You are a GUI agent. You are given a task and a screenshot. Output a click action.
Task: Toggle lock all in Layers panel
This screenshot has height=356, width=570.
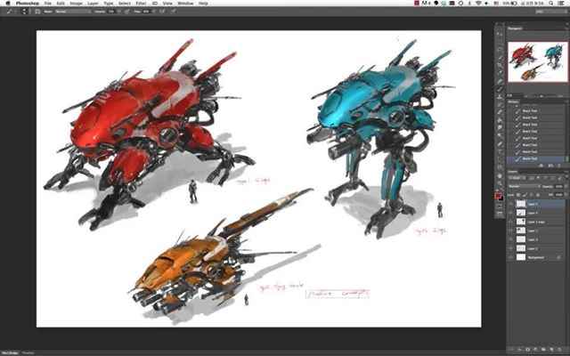point(538,195)
